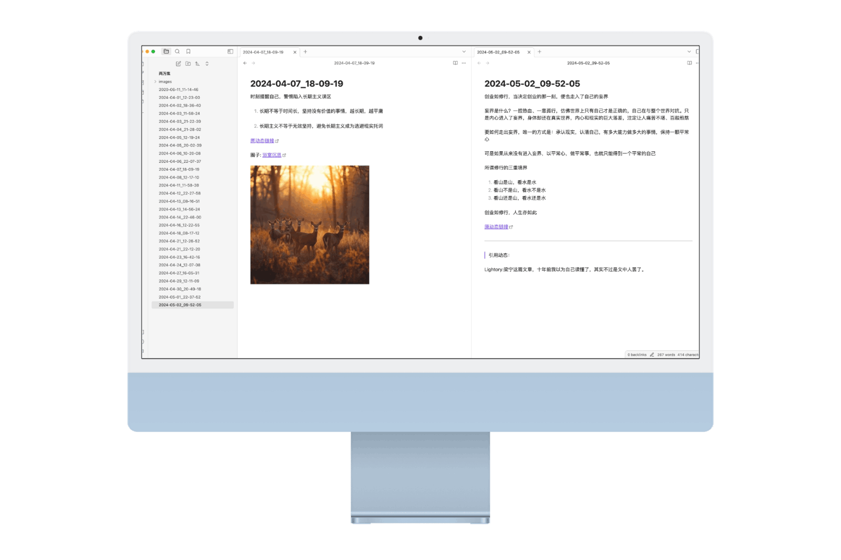
Task: Toggle the left sidebar collapse button
Action: pyautogui.click(x=230, y=51)
